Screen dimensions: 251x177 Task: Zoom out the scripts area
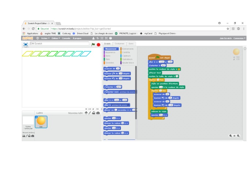(x=230, y=136)
